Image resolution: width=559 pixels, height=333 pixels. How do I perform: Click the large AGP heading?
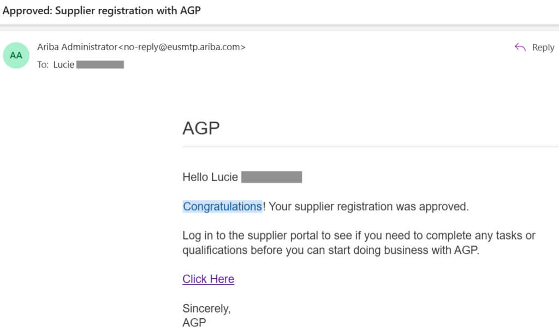[201, 129]
